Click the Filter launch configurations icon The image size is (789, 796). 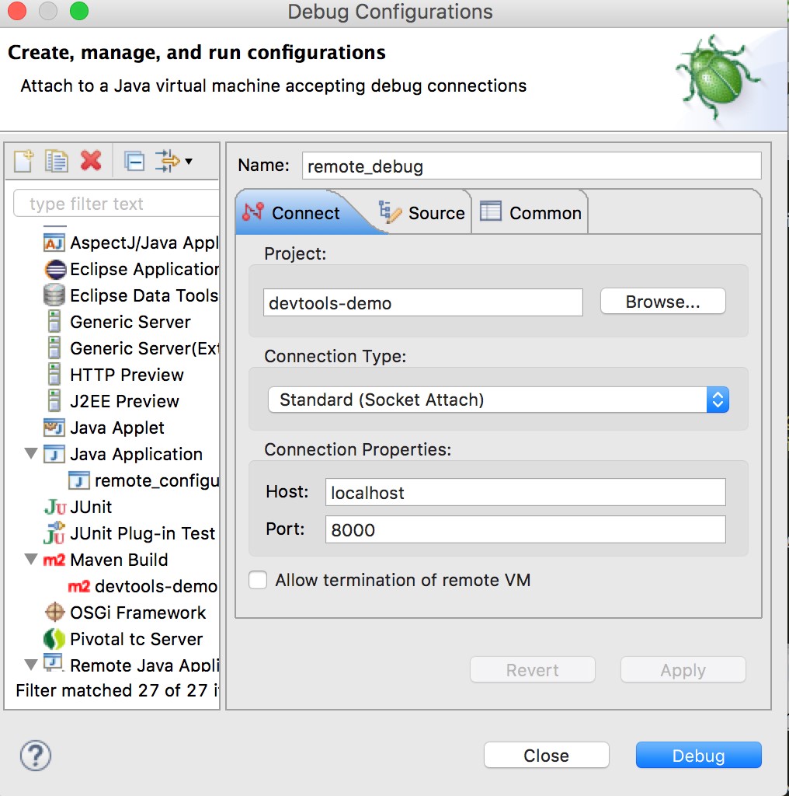pos(167,162)
